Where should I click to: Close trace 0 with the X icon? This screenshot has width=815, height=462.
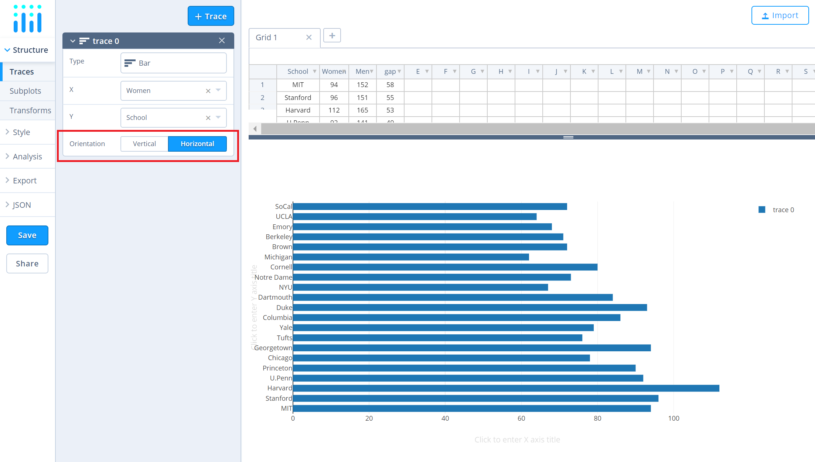[222, 41]
